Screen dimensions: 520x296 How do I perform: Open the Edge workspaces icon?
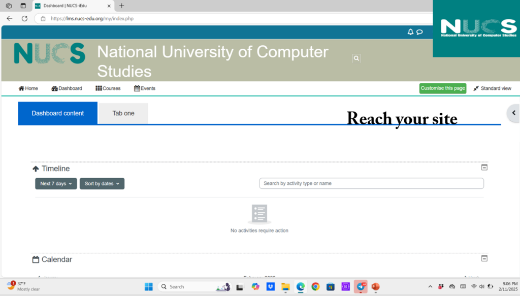[9, 6]
